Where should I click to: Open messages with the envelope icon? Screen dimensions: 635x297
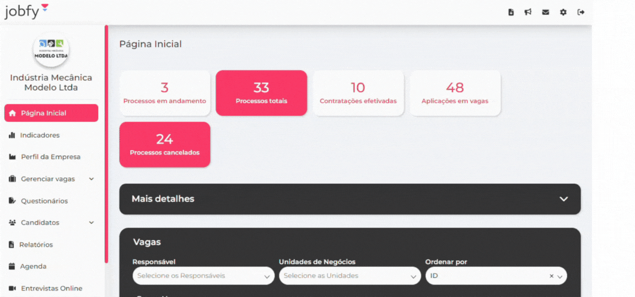(546, 12)
